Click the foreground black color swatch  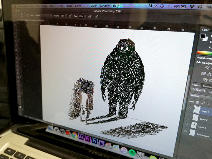point(203,36)
